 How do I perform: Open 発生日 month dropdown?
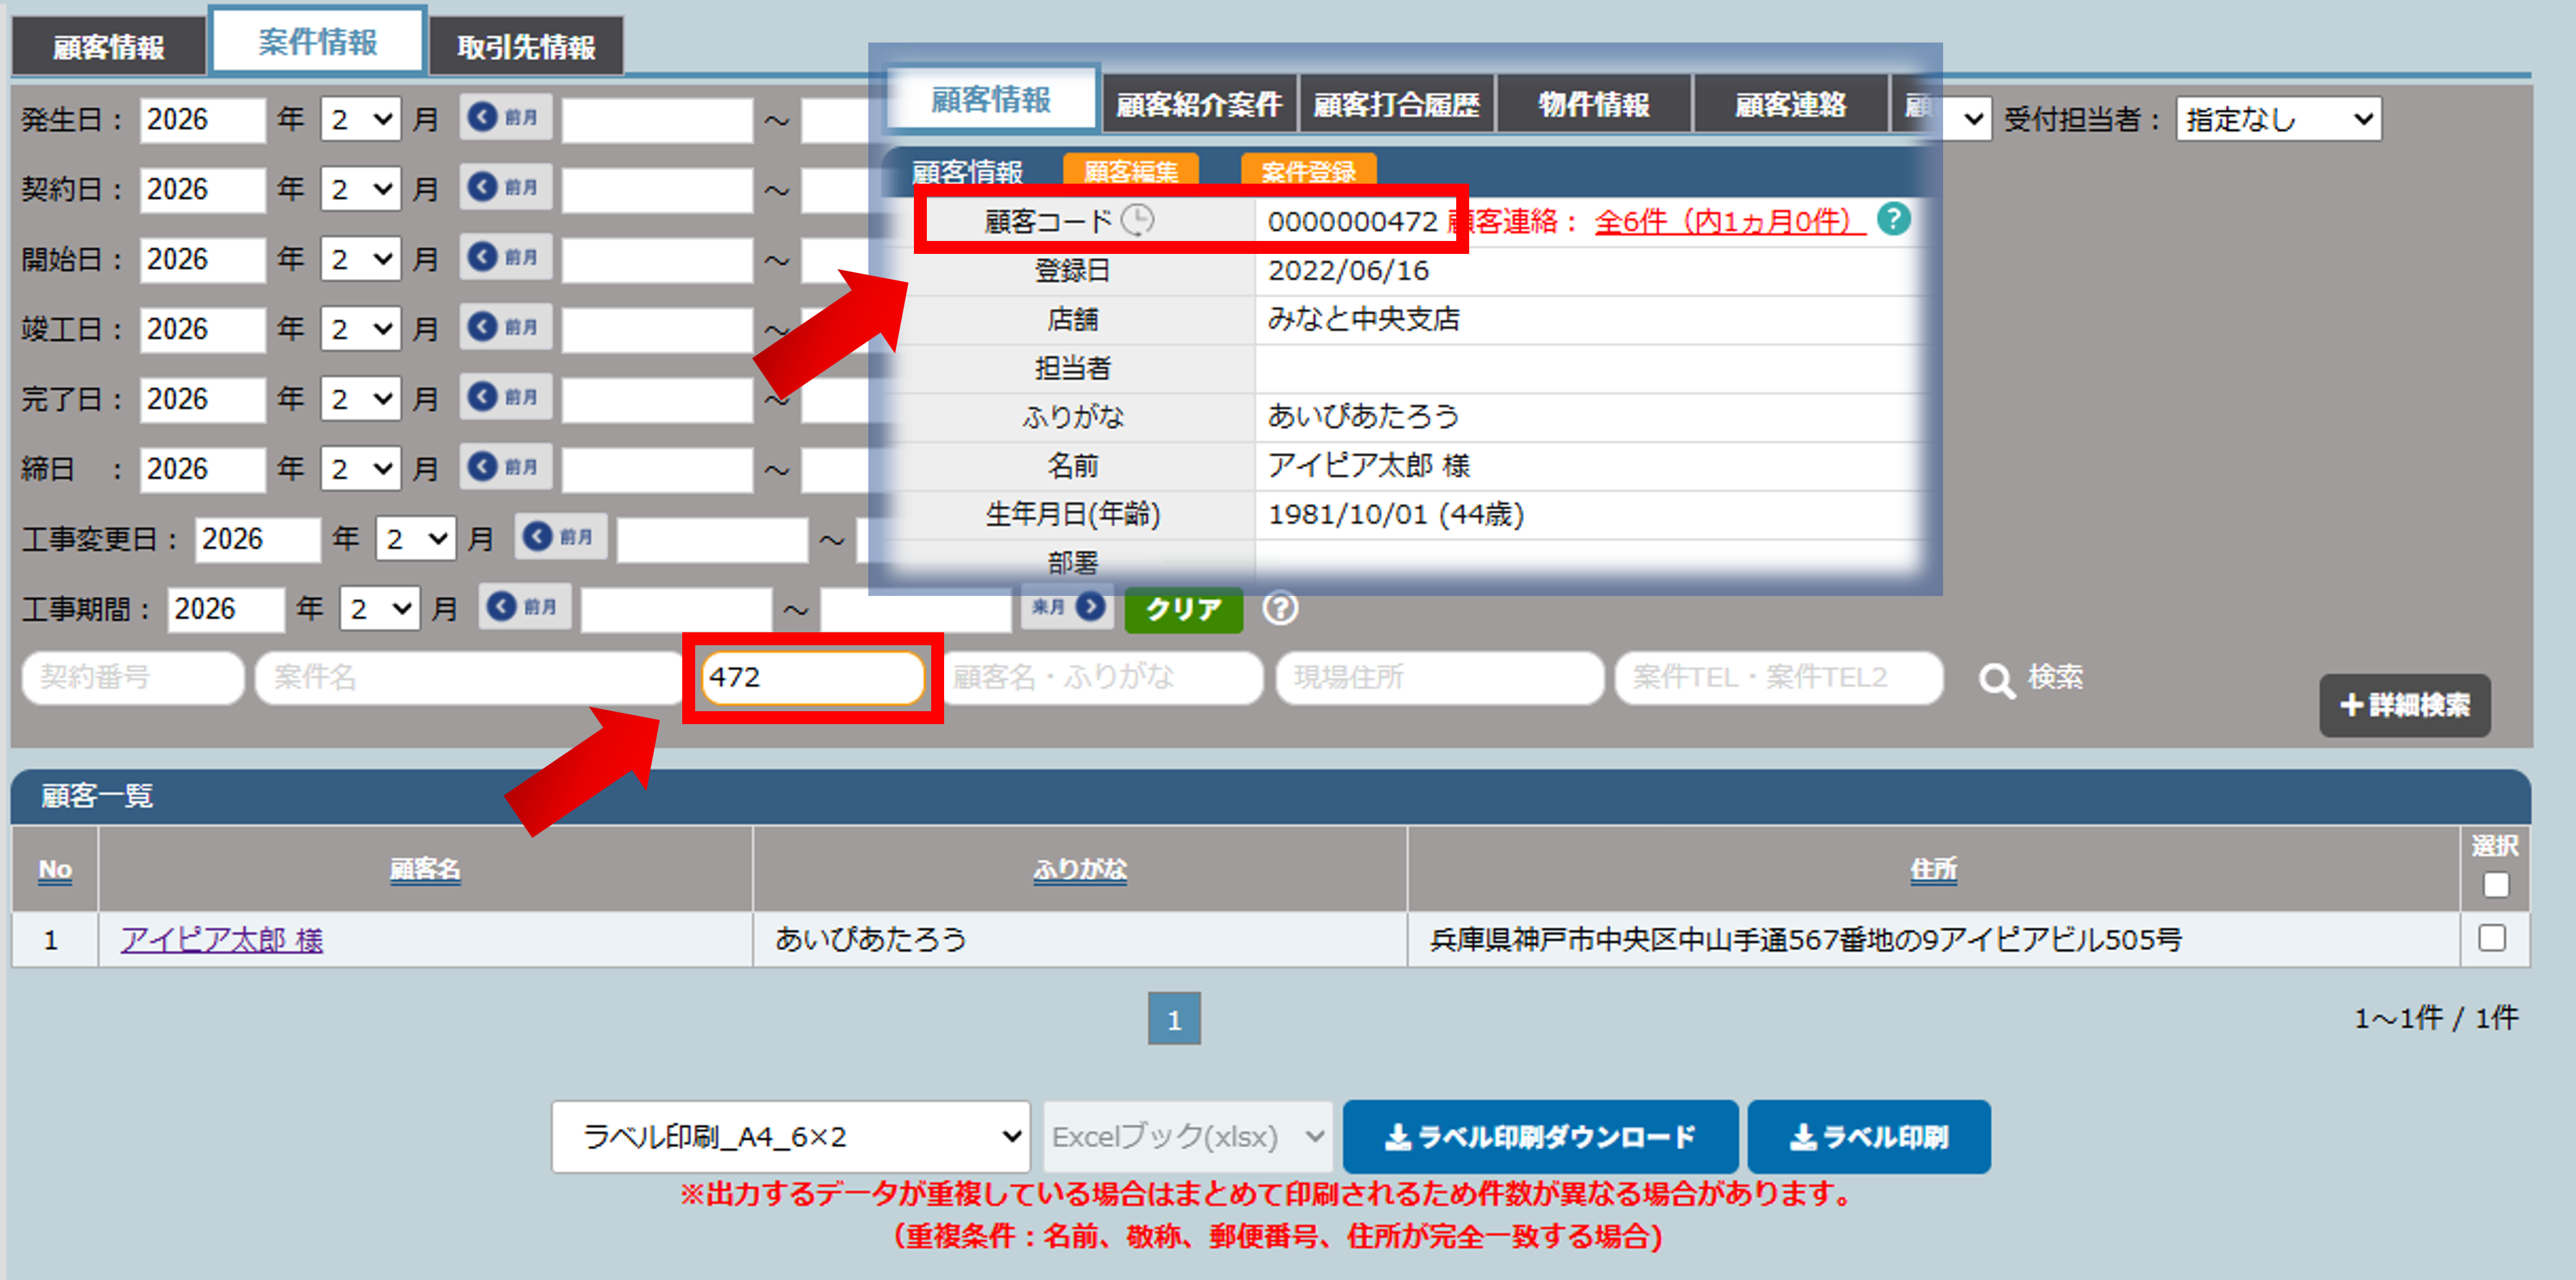(x=360, y=120)
